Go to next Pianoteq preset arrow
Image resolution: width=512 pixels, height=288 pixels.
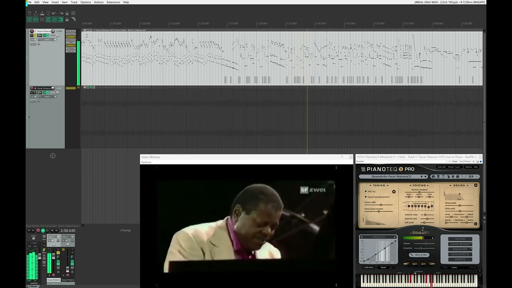425,176
